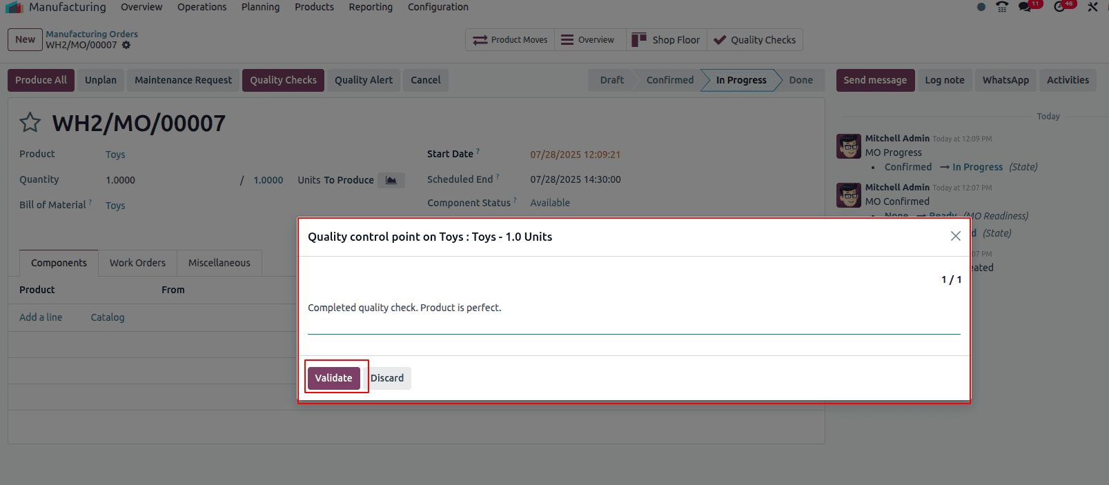Click the WhatsApp chatter button
Viewport: 1109px width, 485px height.
1005,80
